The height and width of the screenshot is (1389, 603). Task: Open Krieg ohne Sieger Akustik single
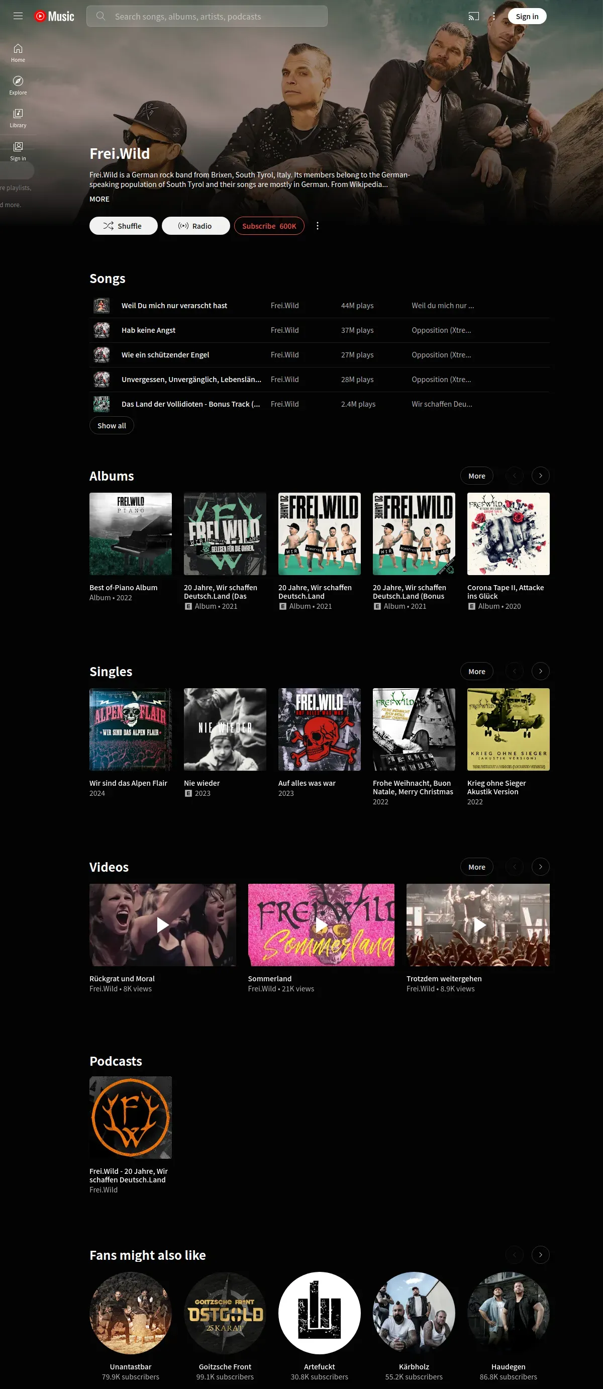point(508,729)
